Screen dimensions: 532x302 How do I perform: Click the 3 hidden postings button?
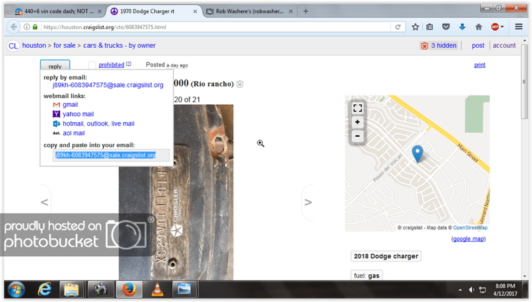(x=439, y=45)
